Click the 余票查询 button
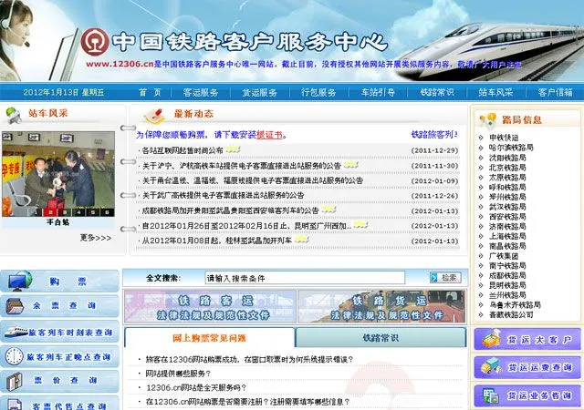Viewport: 584px width, 410px height. point(59,306)
